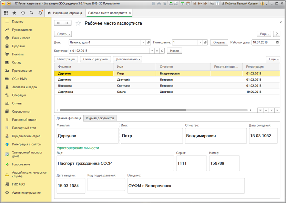Open the Печать dropdown menu

[x=63, y=34]
